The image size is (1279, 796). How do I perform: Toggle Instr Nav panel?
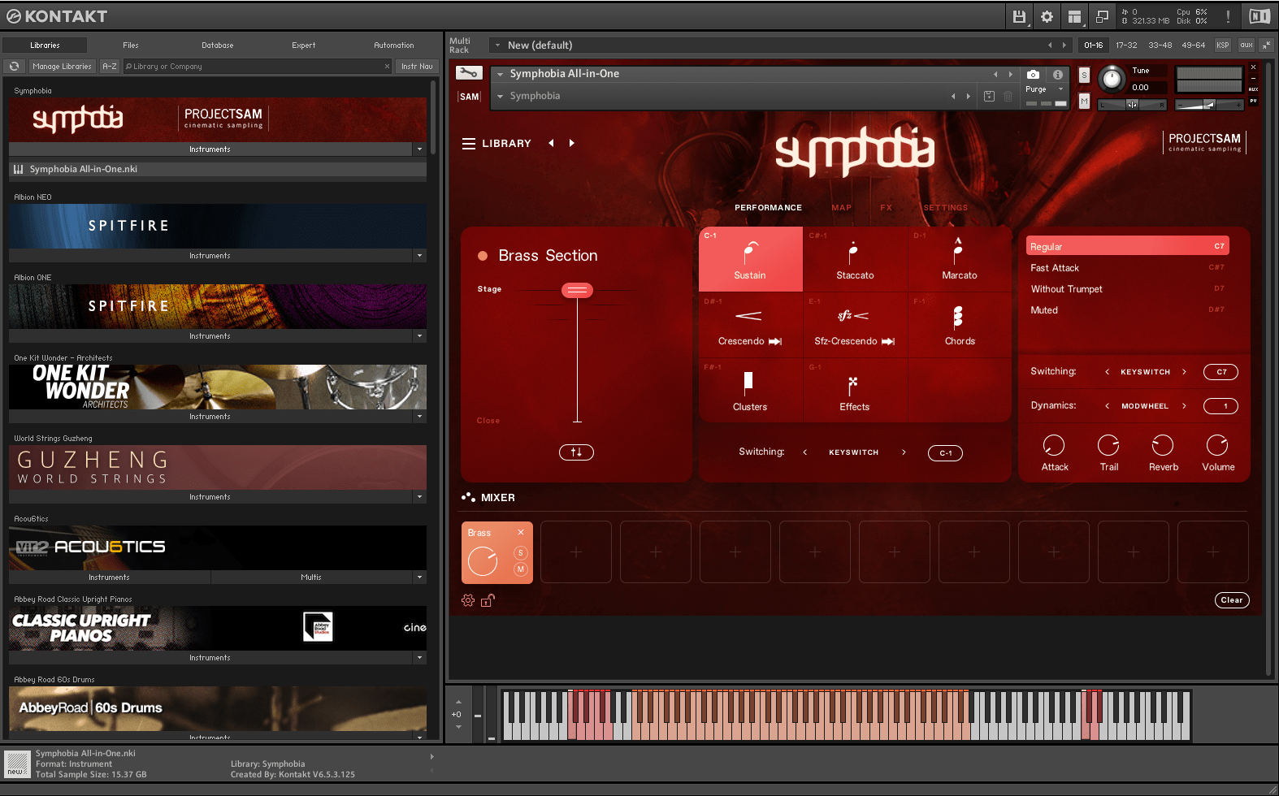(x=417, y=67)
